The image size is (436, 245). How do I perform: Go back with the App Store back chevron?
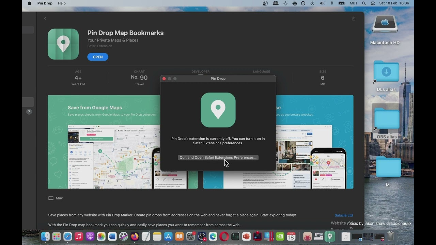45,19
